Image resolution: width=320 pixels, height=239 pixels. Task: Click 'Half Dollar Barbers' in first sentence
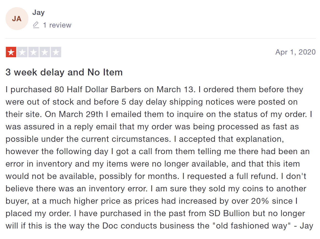click(x=104, y=89)
